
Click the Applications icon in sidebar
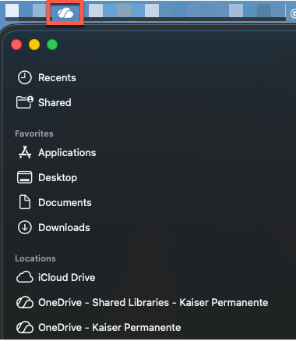[x=25, y=152]
